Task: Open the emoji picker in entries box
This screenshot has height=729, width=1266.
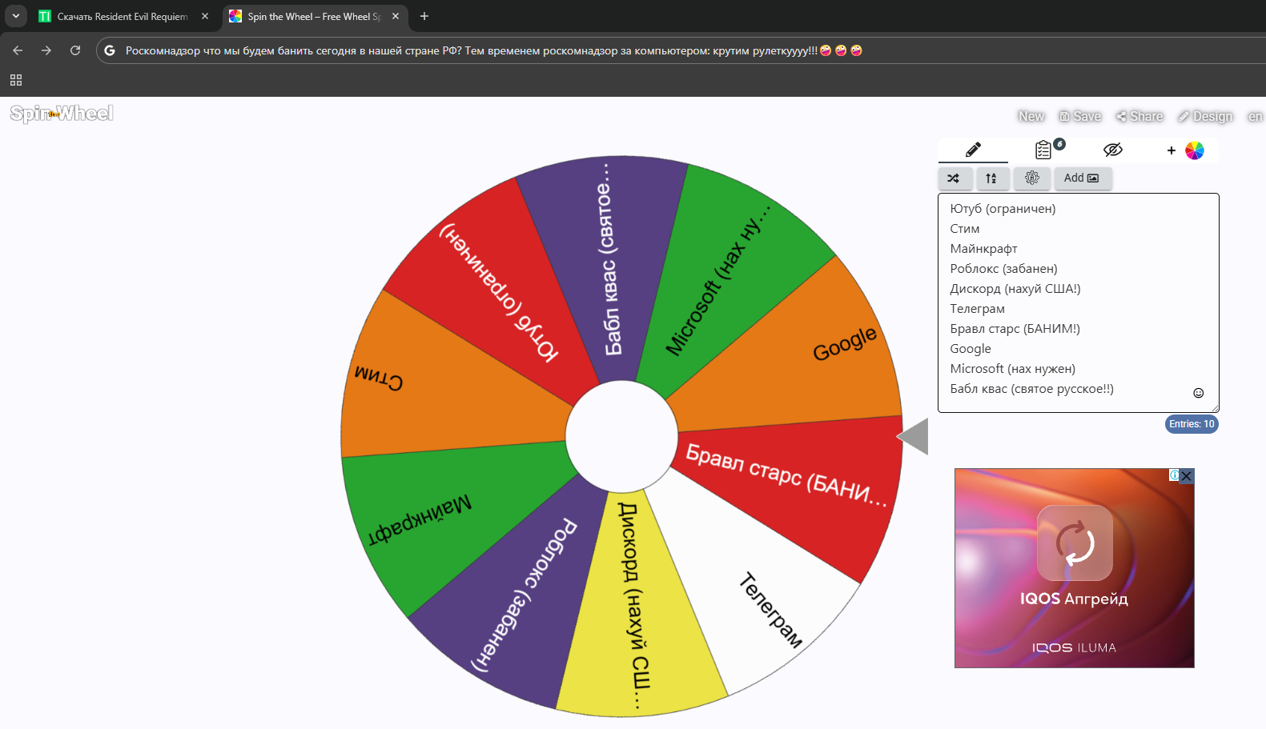Action: [1198, 393]
